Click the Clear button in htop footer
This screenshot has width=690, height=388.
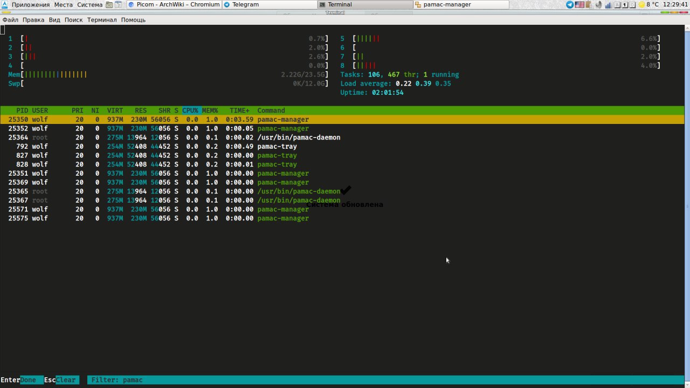pyautogui.click(x=66, y=380)
